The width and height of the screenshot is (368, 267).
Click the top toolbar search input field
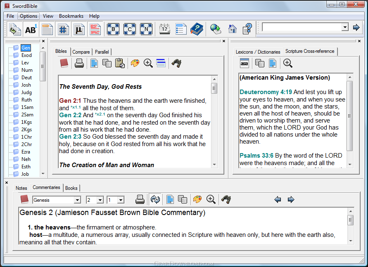coord(302,27)
